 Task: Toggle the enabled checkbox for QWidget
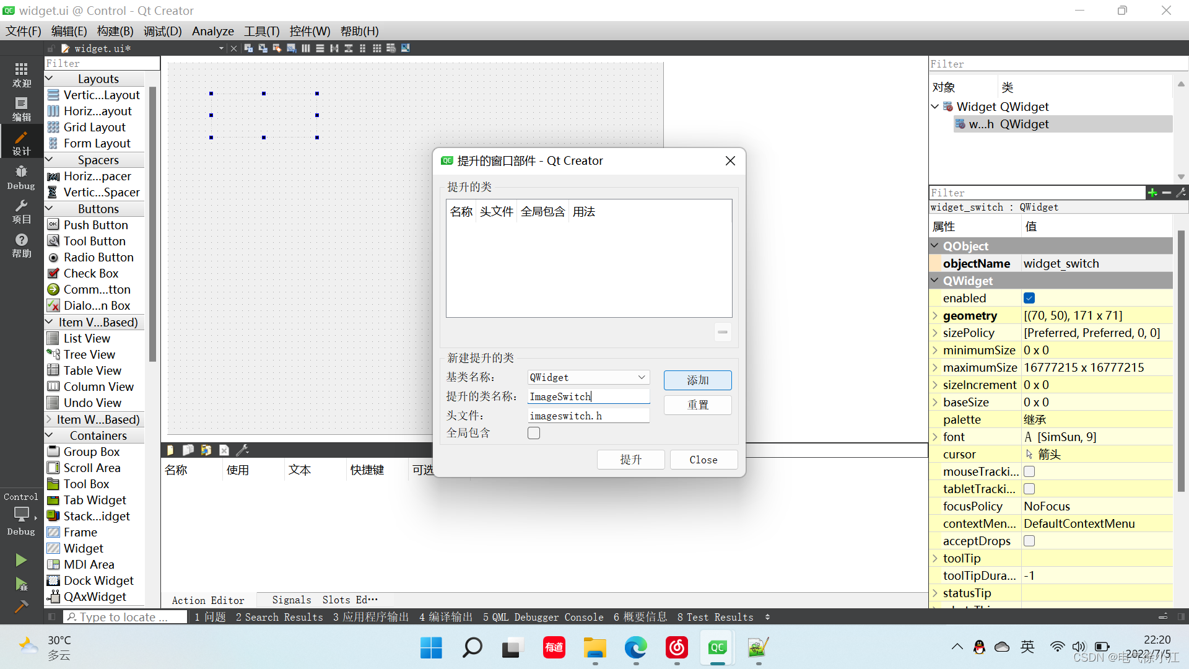1029,298
